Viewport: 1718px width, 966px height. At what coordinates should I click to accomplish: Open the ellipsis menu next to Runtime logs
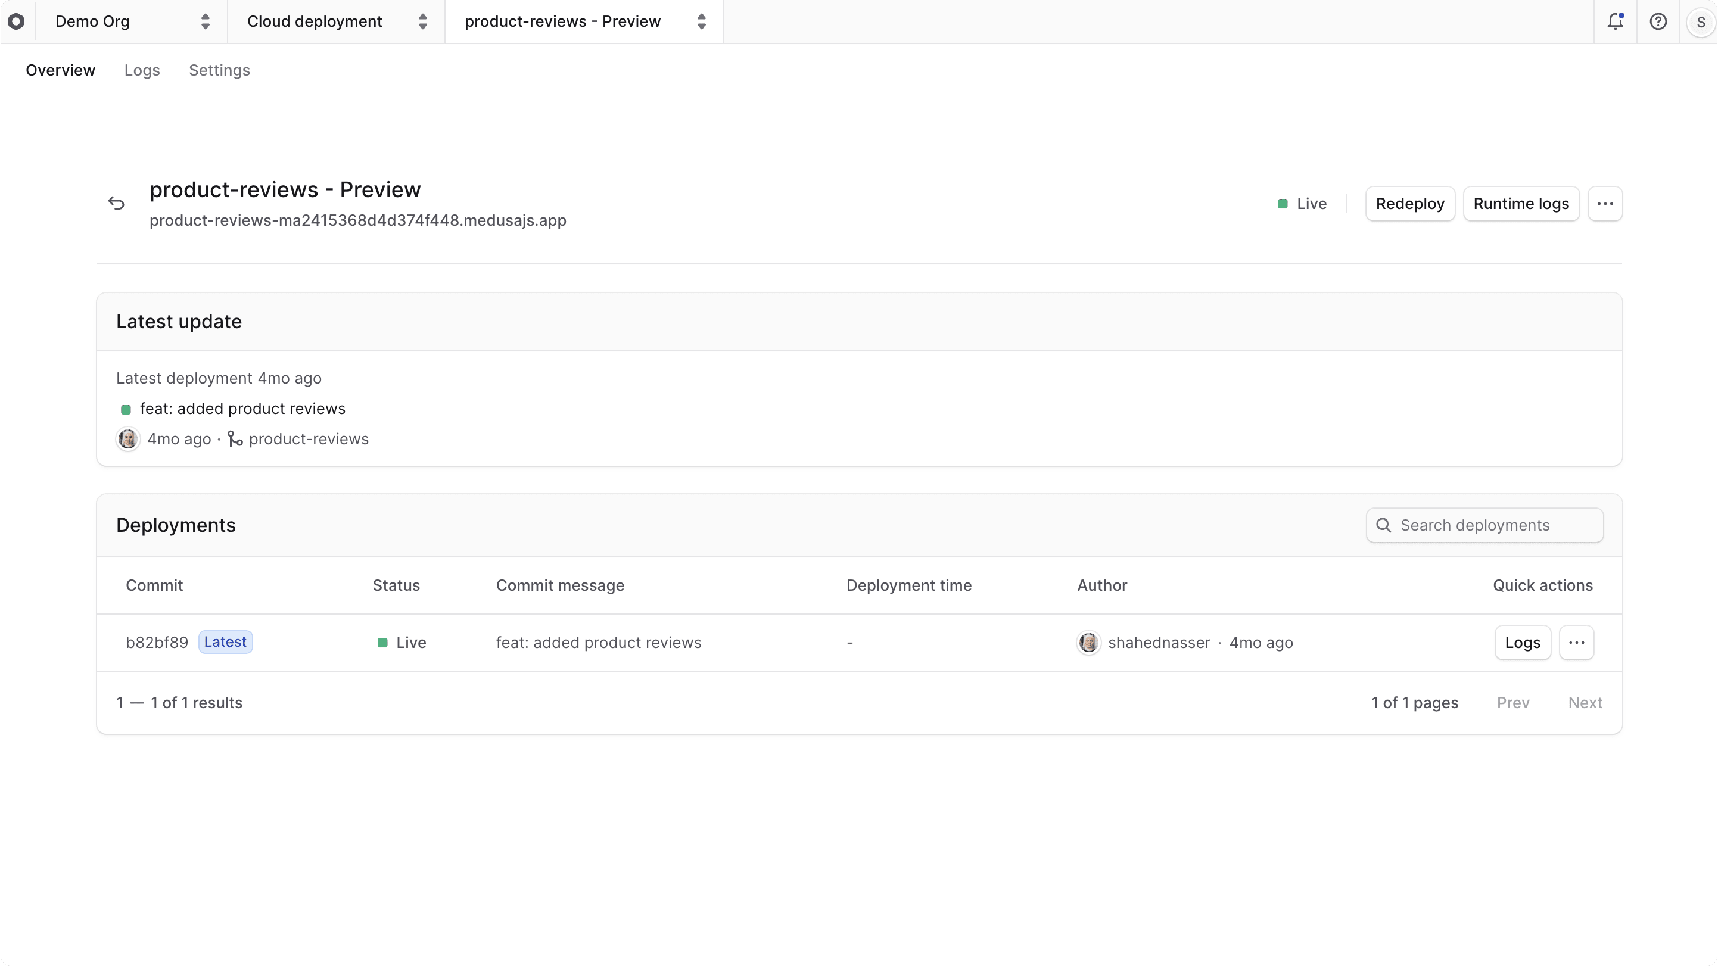point(1605,204)
